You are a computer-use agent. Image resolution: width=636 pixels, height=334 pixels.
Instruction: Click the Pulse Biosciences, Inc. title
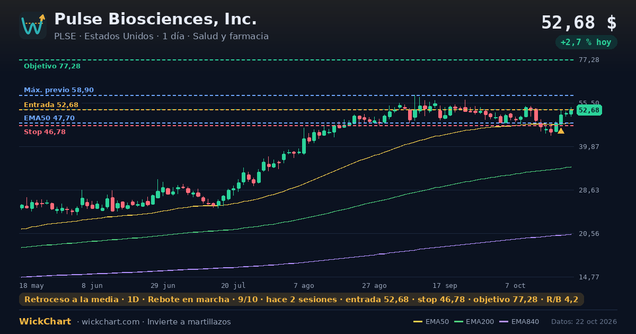pos(155,19)
